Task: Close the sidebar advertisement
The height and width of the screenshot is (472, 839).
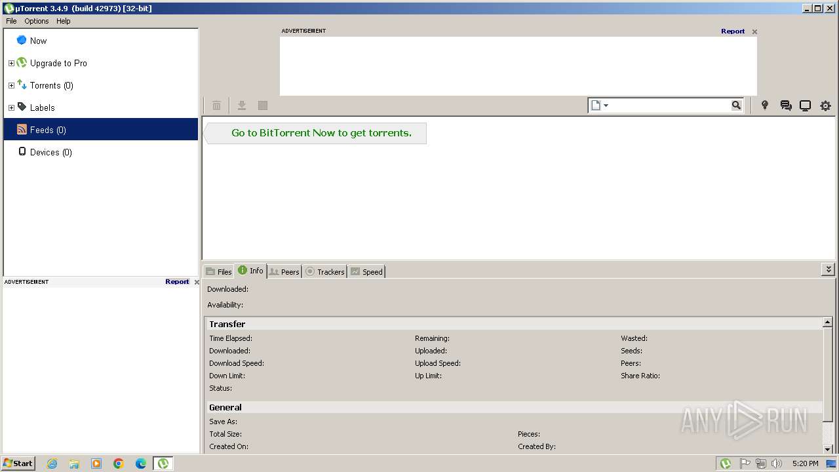Action: point(197,282)
